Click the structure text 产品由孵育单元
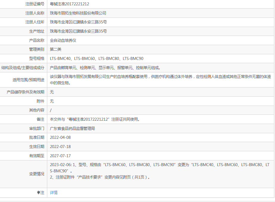This screenshot has height=202, width=275. (105, 68)
